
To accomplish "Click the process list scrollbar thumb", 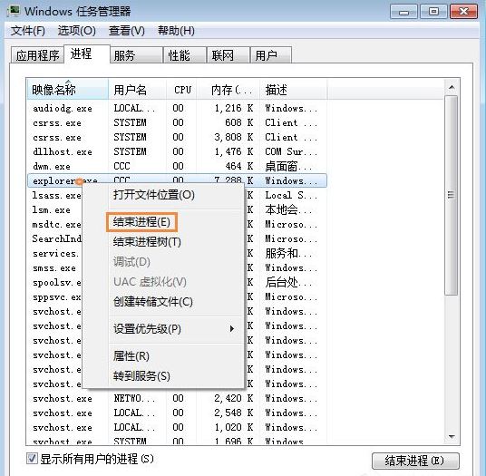I will 452,195.
